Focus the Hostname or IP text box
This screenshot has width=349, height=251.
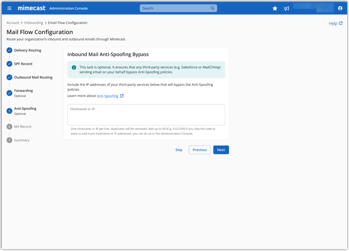click(146, 115)
